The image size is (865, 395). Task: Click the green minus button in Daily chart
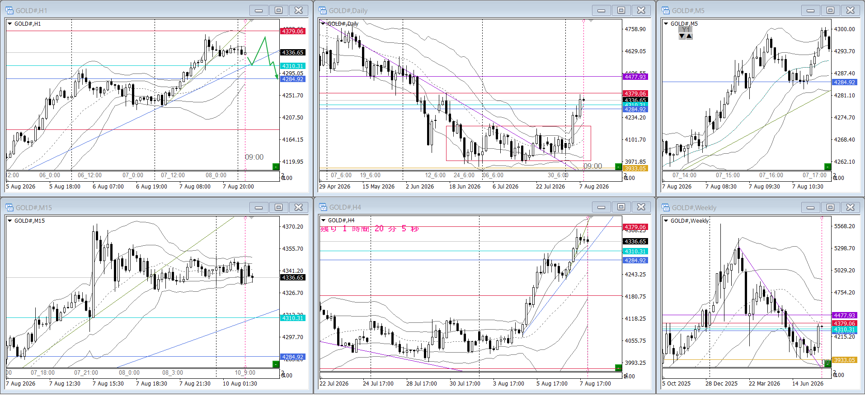coord(618,167)
